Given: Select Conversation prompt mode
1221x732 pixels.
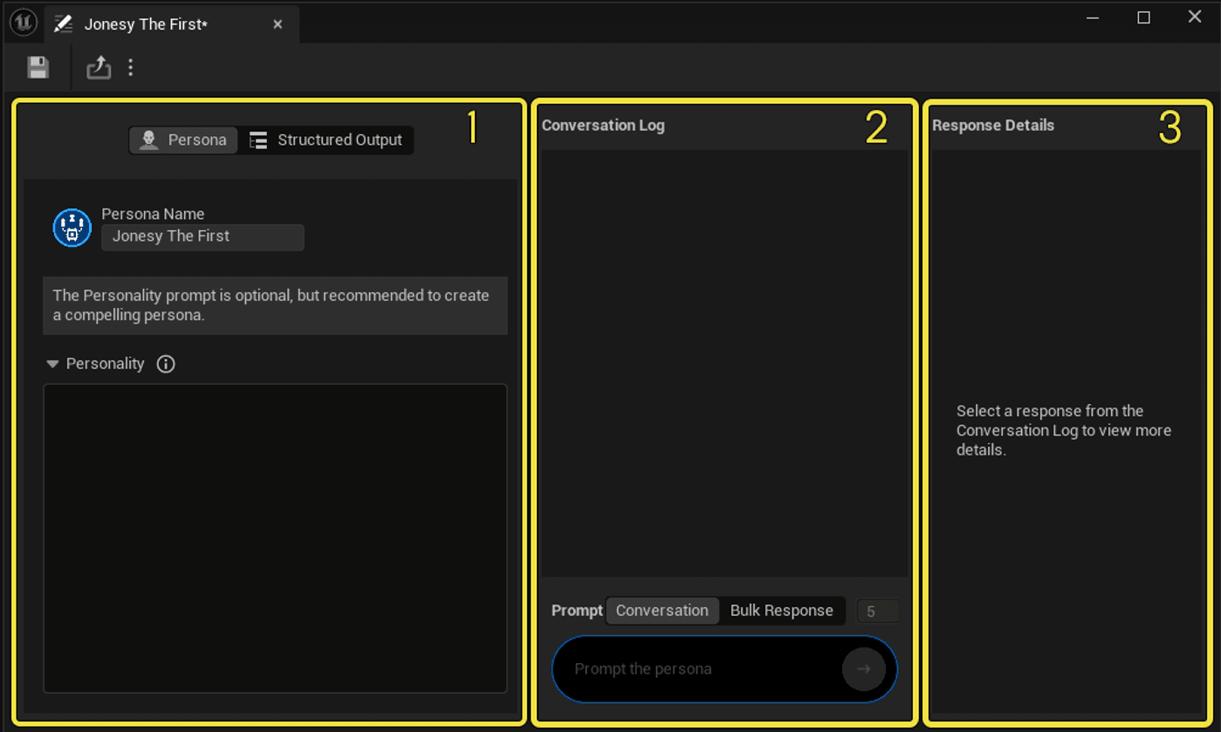Looking at the screenshot, I should (662, 611).
